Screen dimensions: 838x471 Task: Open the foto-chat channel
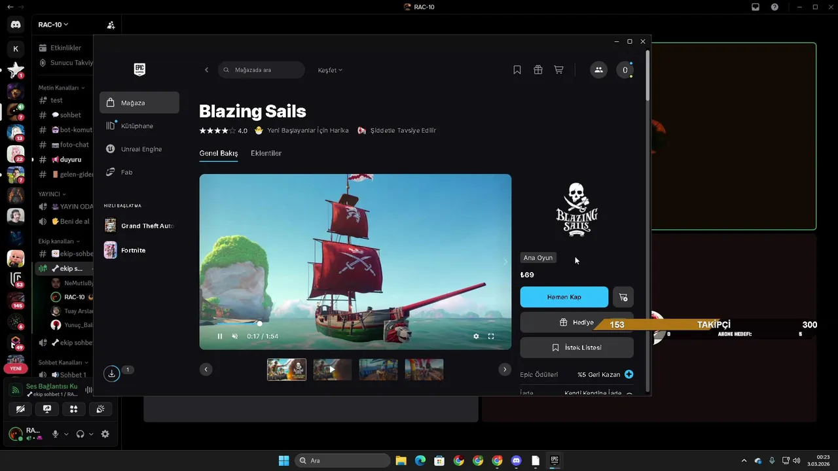point(64,145)
